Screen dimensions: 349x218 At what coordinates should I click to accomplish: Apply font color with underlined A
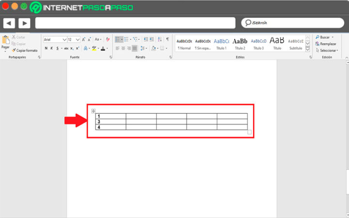point(103,48)
